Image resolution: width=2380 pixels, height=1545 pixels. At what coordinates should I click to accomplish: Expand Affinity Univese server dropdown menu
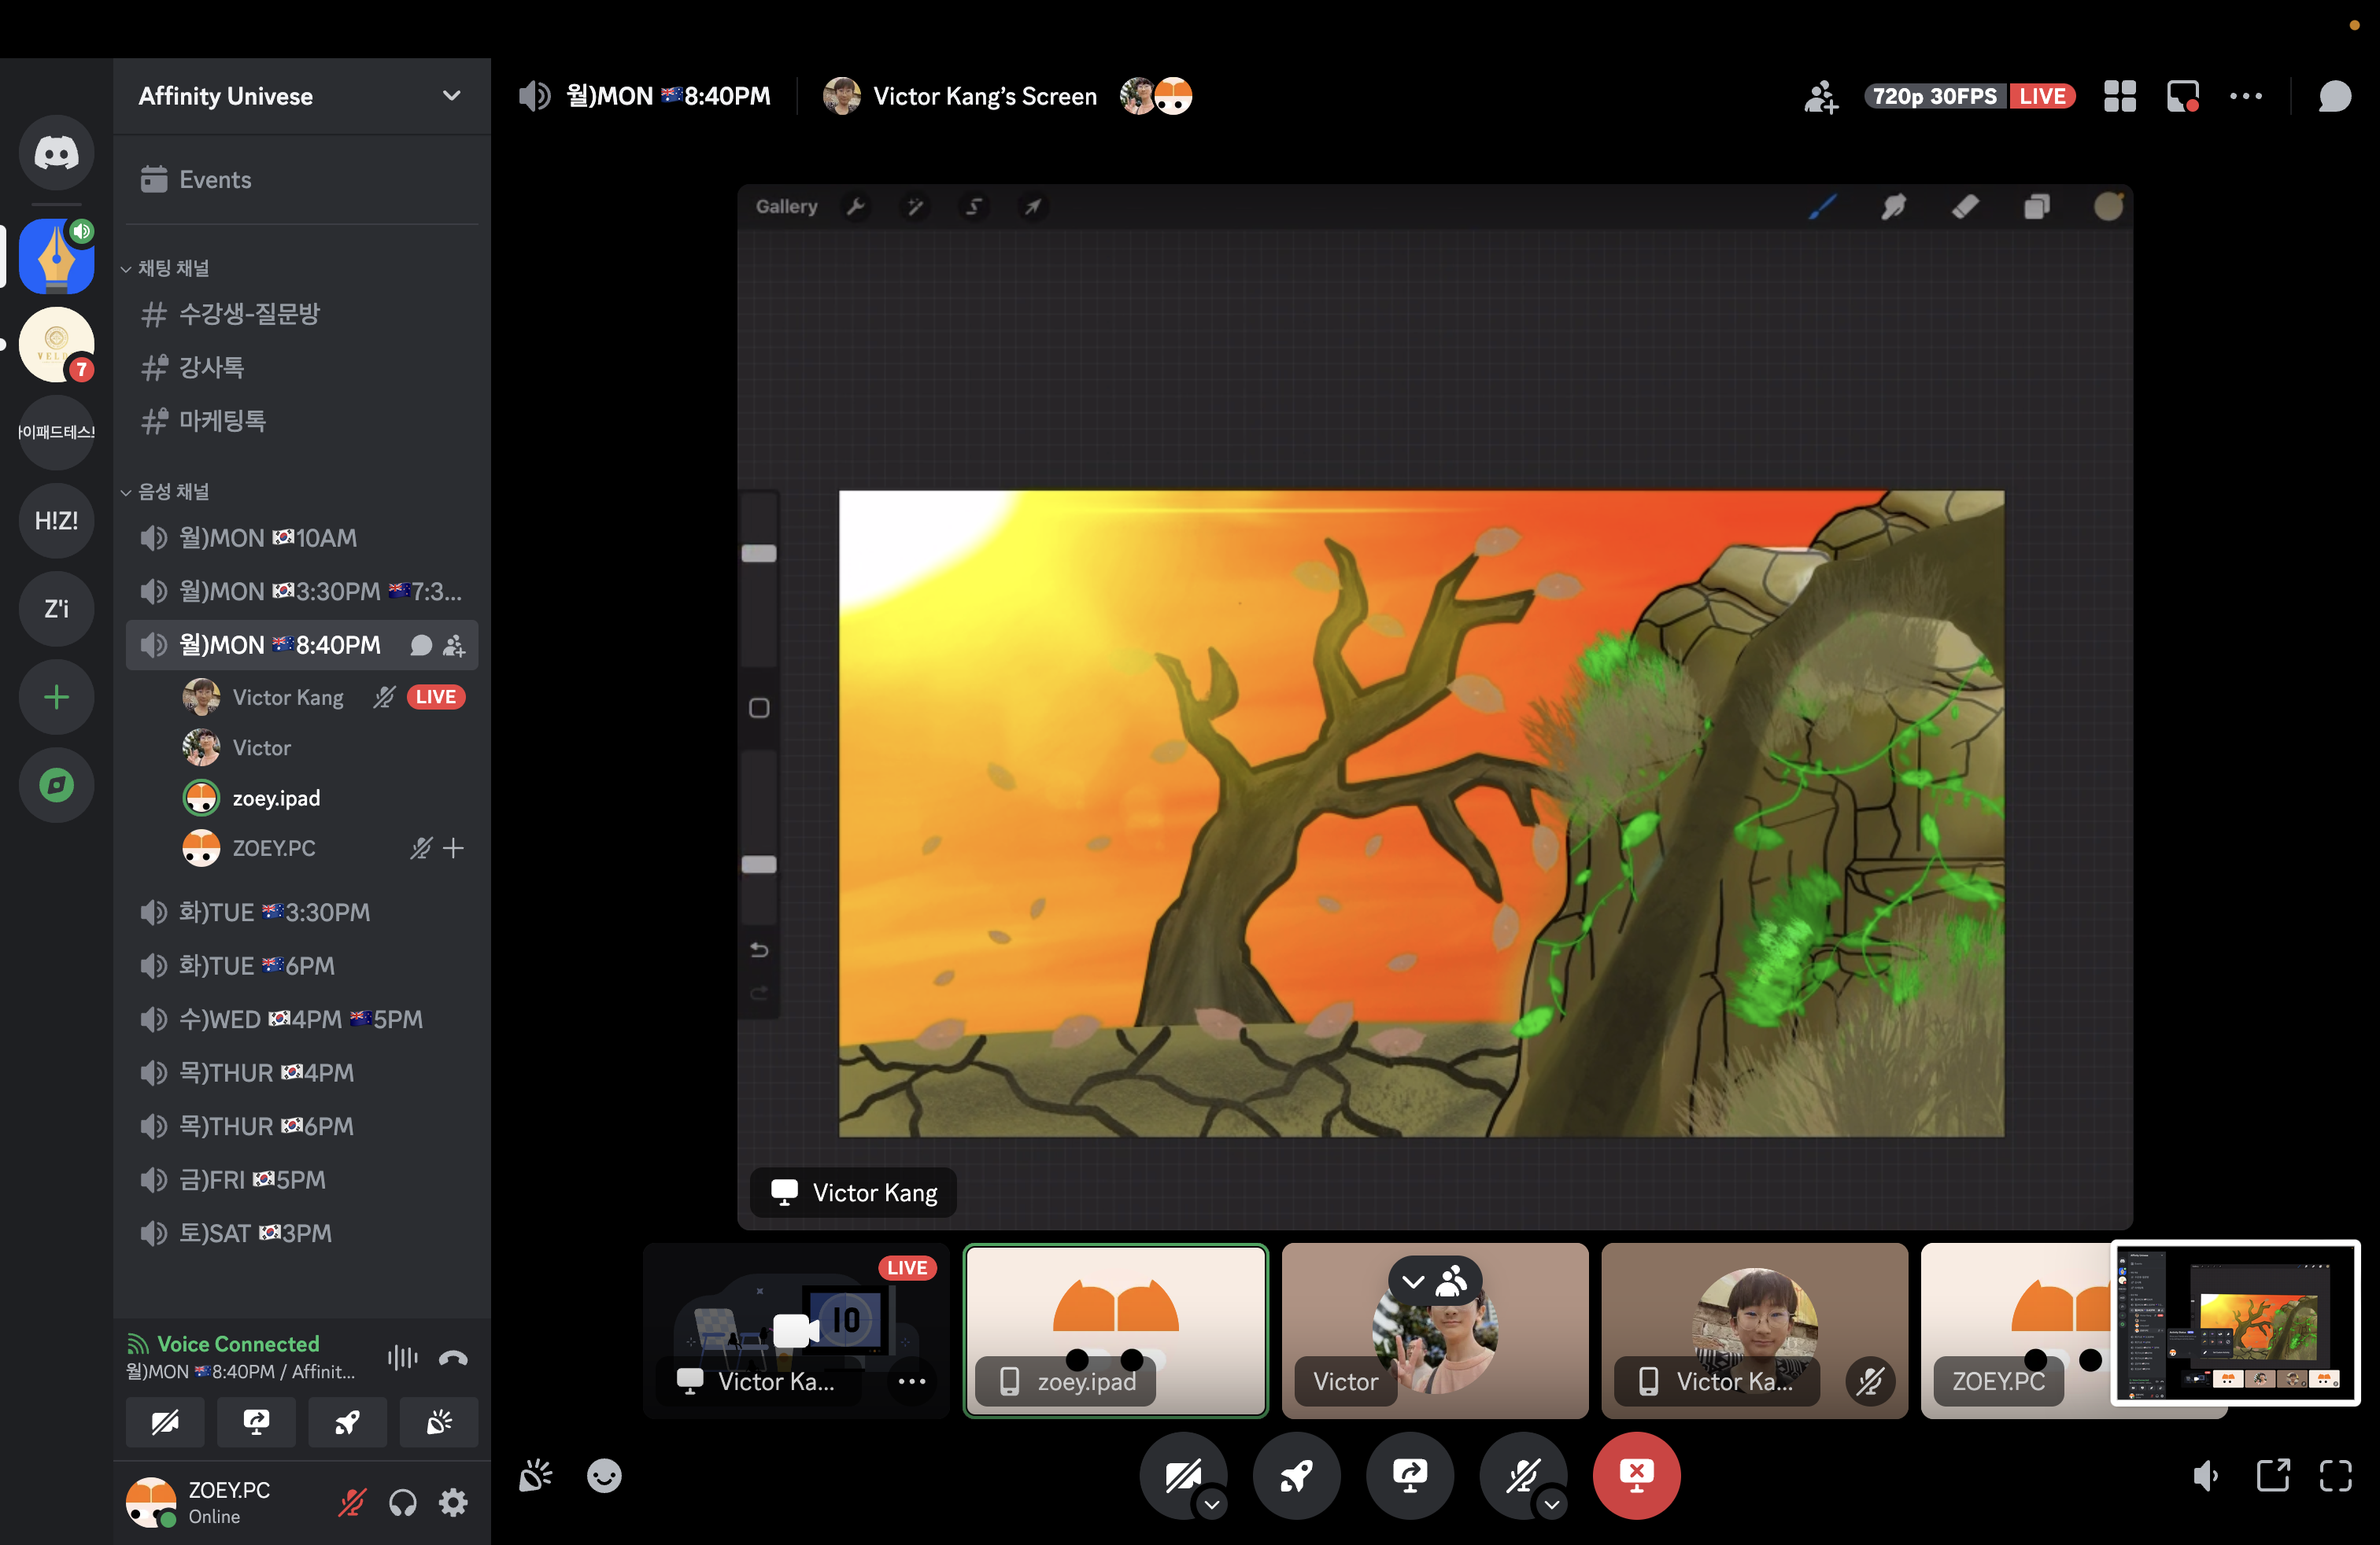[451, 96]
